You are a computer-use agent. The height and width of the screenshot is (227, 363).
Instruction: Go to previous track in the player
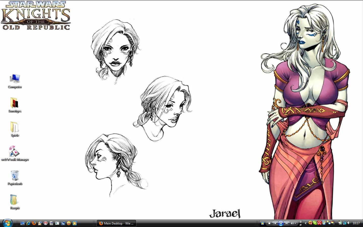pos(275,223)
